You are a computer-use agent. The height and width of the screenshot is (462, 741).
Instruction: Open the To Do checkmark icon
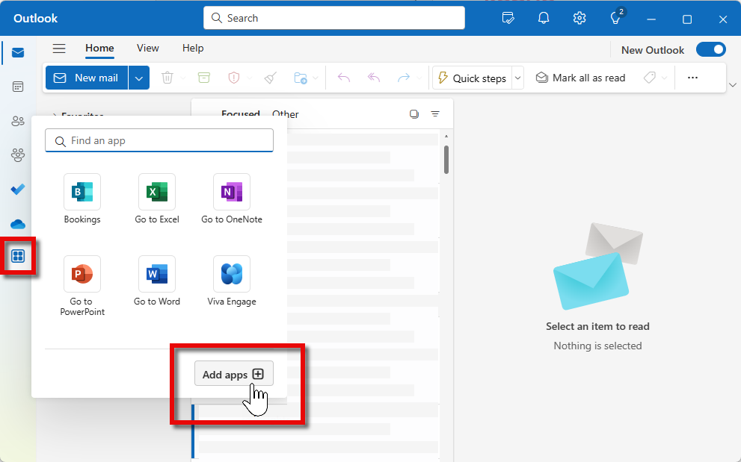click(x=18, y=190)
